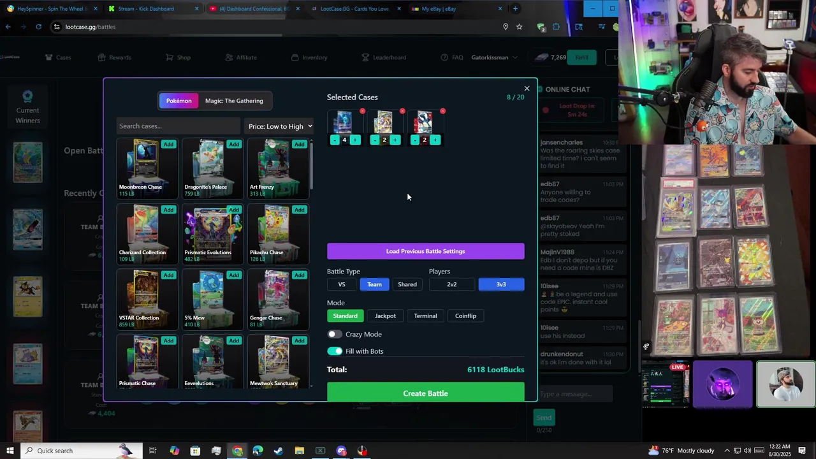Image resolution: width=816 pixels, height=459 pixels.
Task: Disable Fill with Bots toggle
Action: coord(335,351)
